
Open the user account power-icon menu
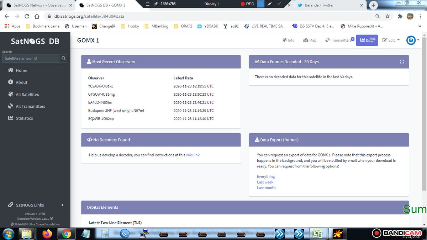coord(412,40)
